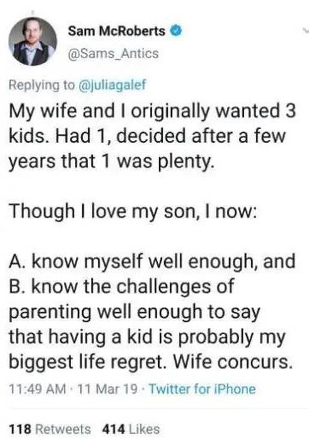Select the 'B. know the challenges of' line

coord(121,286)
